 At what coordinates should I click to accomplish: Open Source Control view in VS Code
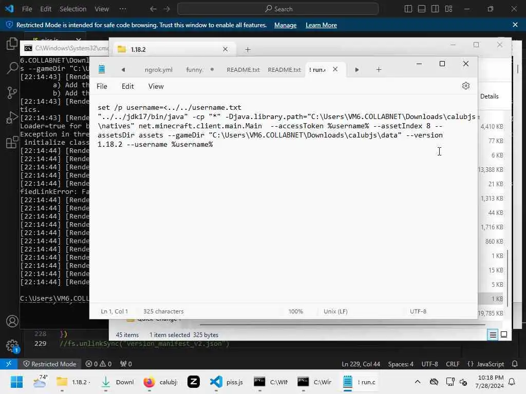[12, 92]
